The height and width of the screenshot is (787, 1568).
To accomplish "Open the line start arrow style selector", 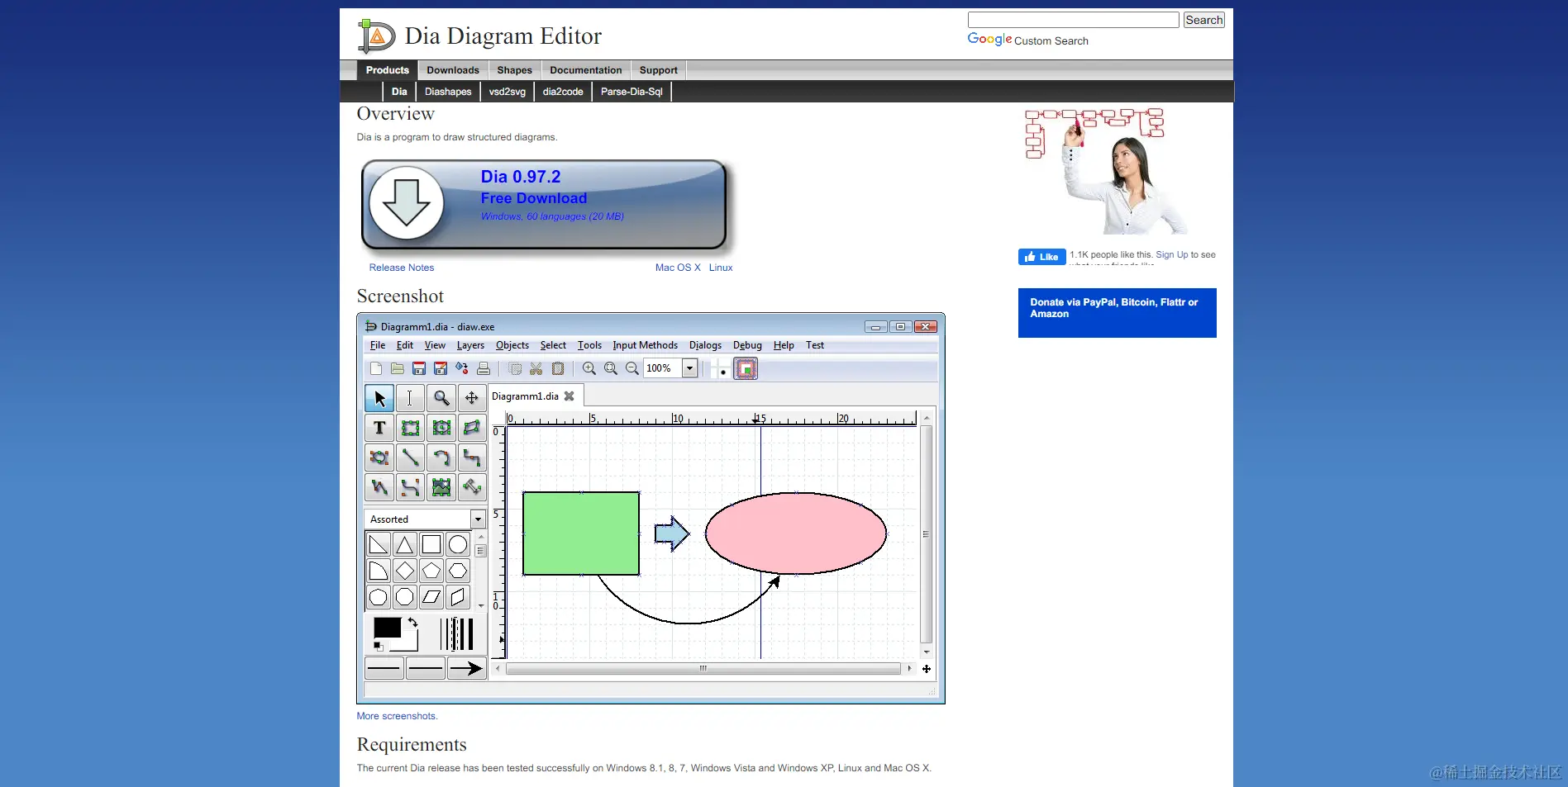I will tap(384, 668).
